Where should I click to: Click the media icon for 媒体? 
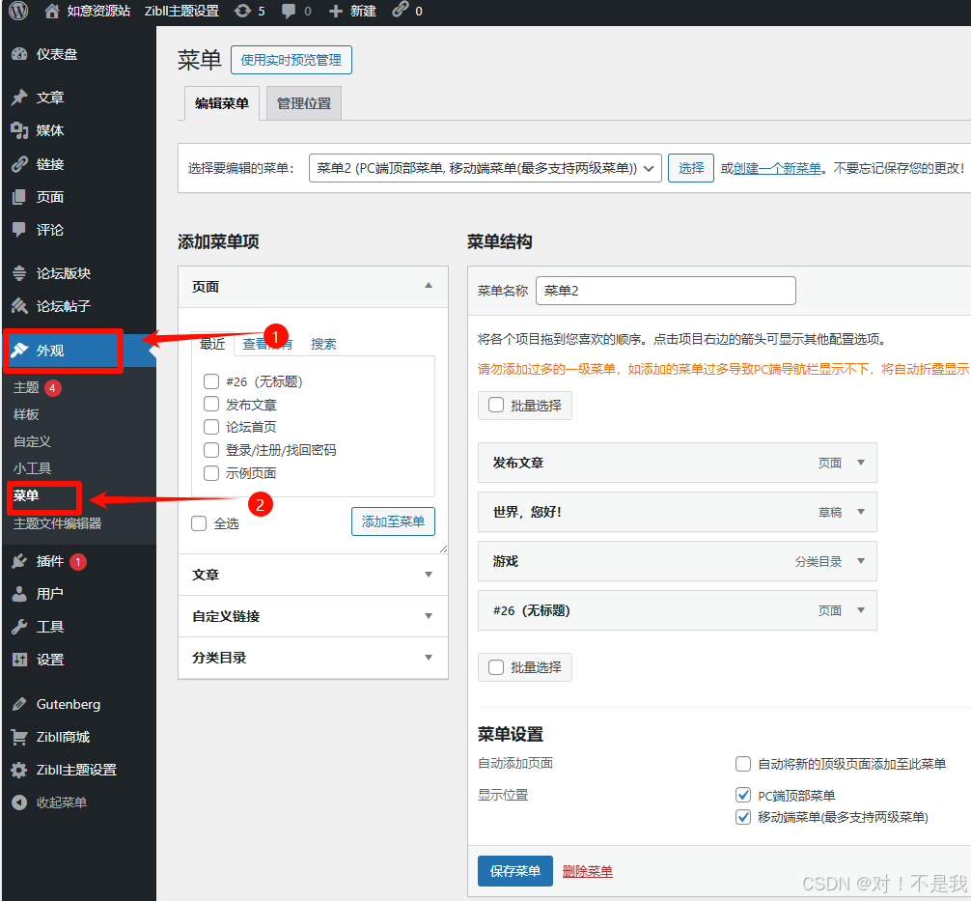coord(19,130)
